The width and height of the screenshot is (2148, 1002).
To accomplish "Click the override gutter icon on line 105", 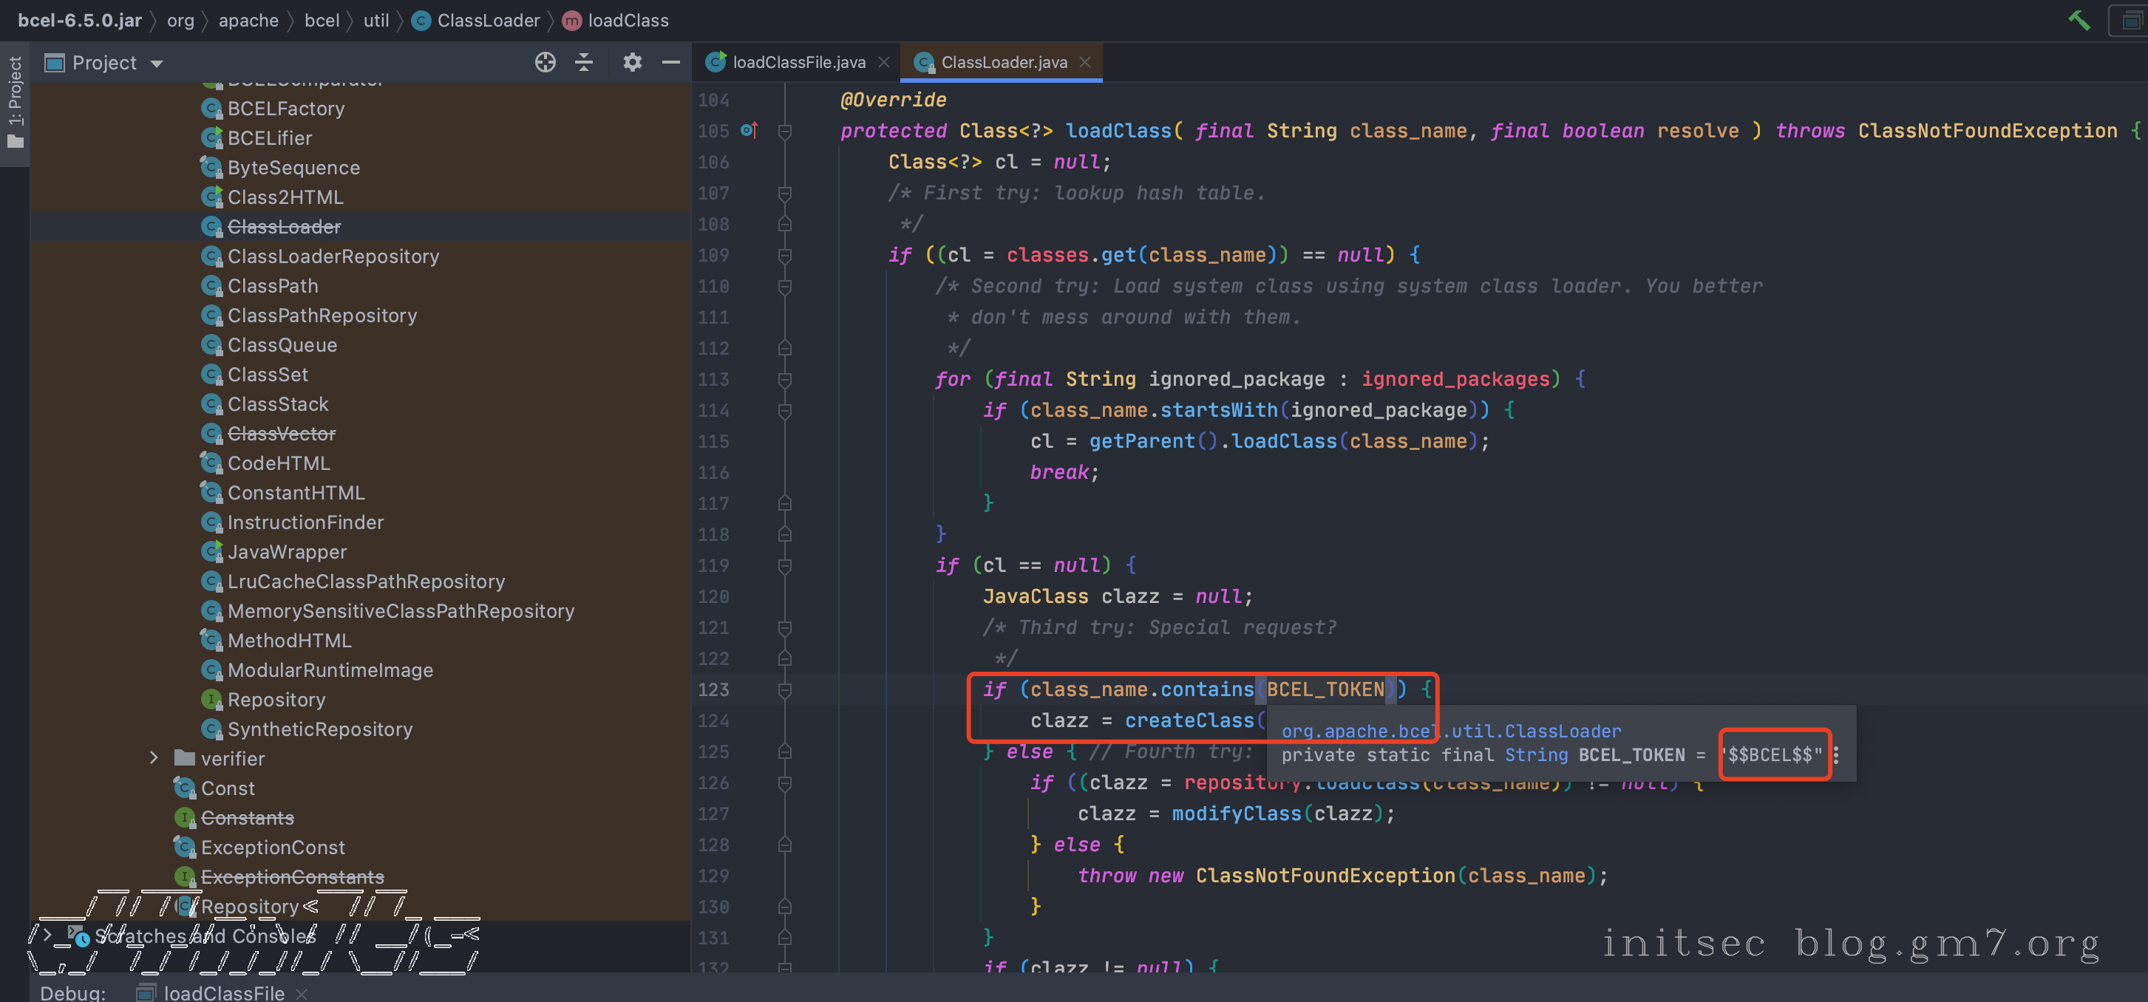I will pos(749,130).
